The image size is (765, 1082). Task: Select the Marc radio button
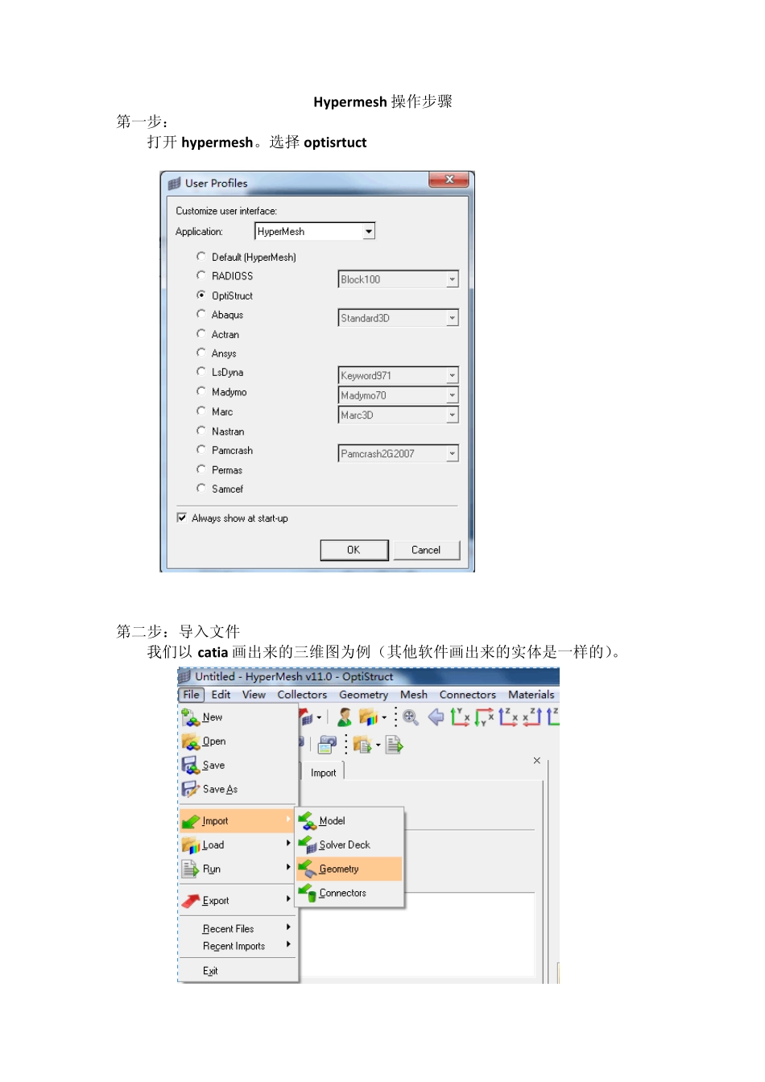201,411
